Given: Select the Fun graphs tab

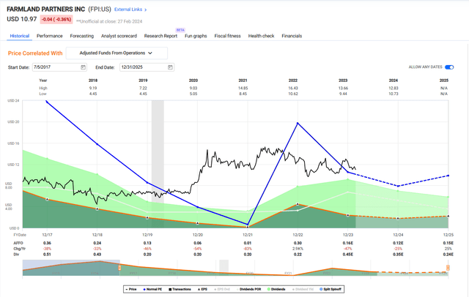Looking at the screenshot, I should click(196, 36).
